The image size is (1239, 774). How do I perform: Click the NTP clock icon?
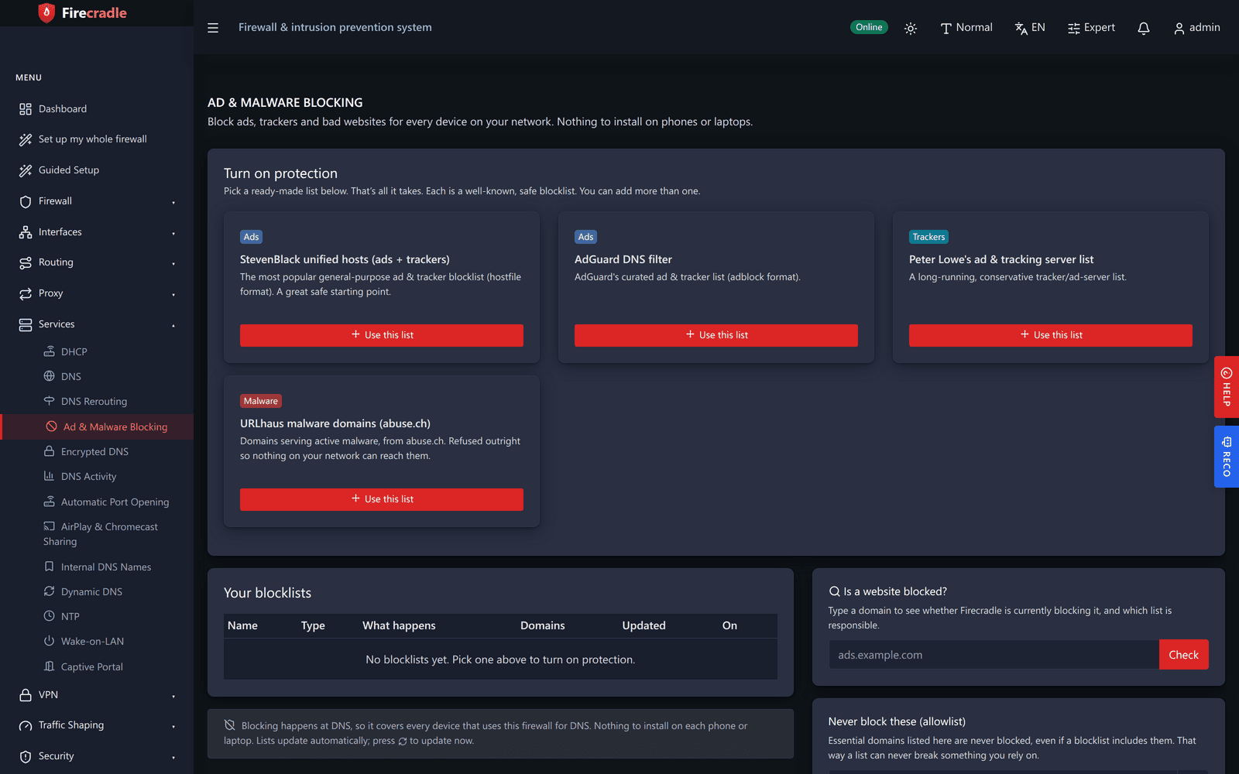(x=49, y=616)
